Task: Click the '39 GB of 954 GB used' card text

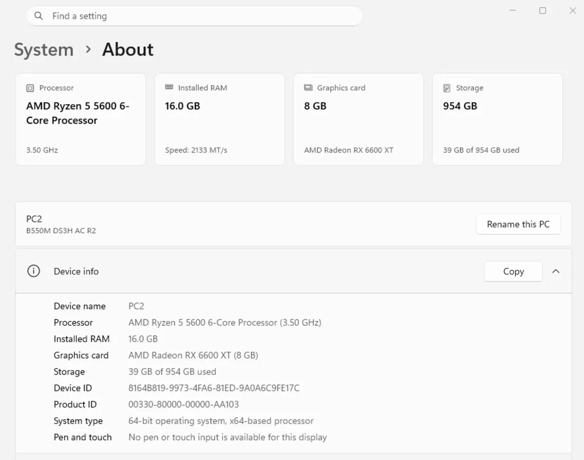Action: point(481,150)
